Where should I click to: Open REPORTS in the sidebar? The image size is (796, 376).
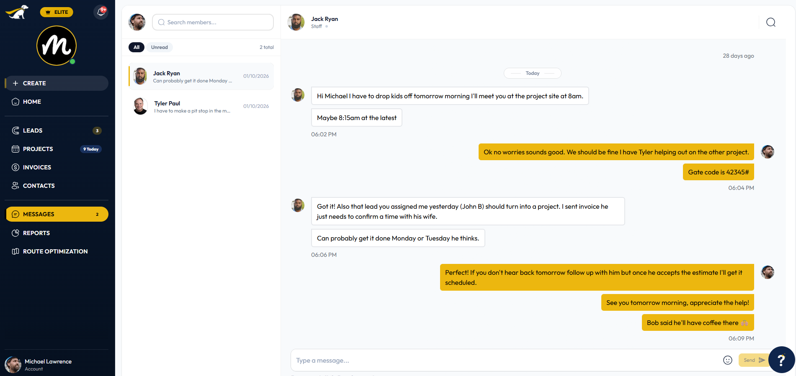click(x=57, y=233)
